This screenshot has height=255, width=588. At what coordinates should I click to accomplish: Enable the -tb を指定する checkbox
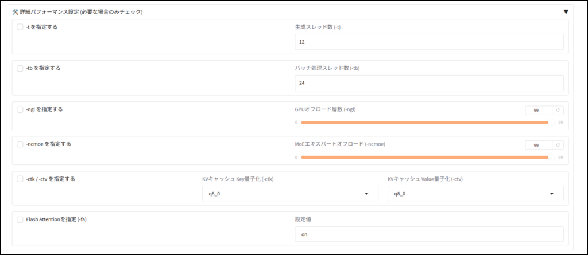(20, 68)
